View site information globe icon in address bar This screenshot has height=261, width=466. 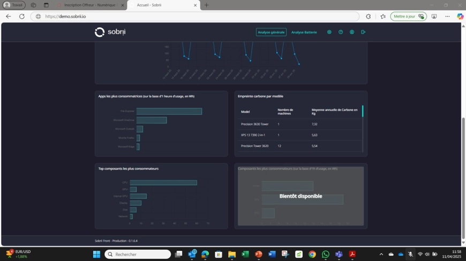[x=39, y=17]
